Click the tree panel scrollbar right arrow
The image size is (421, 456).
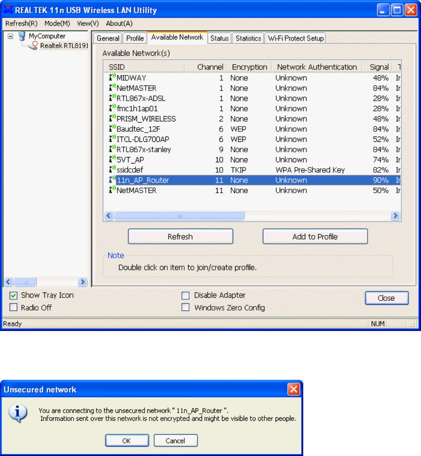(x=83, y=282)
